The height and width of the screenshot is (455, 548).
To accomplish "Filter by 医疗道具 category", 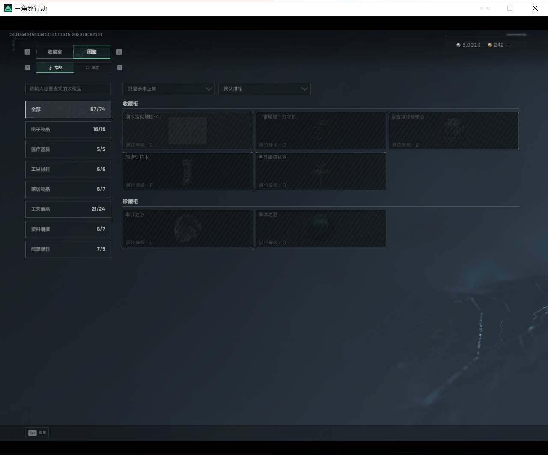I will pos(68,149).
